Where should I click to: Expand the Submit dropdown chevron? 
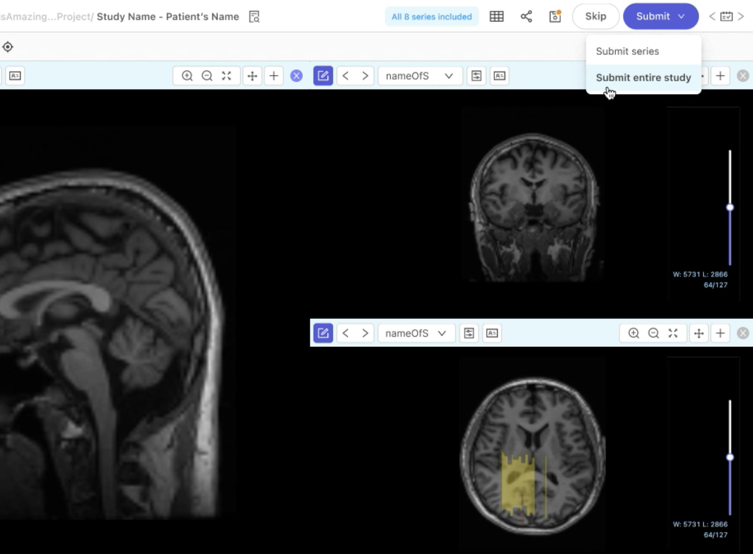[x=681, y=17]
